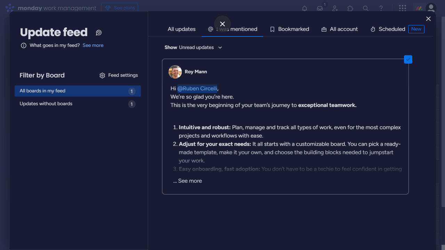The height and width of the screenshot is (250, 445).
Task: Switch to the All account tab
Action: click(x=340, y=29)
